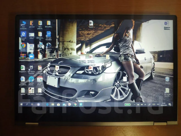Select the slide_2 image beside Microsoft Edge

[32, 36]
